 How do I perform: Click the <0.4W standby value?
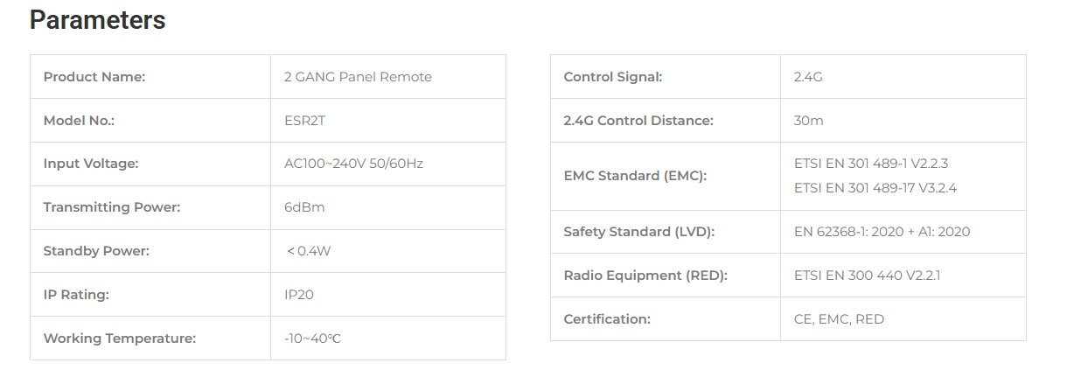309,251
